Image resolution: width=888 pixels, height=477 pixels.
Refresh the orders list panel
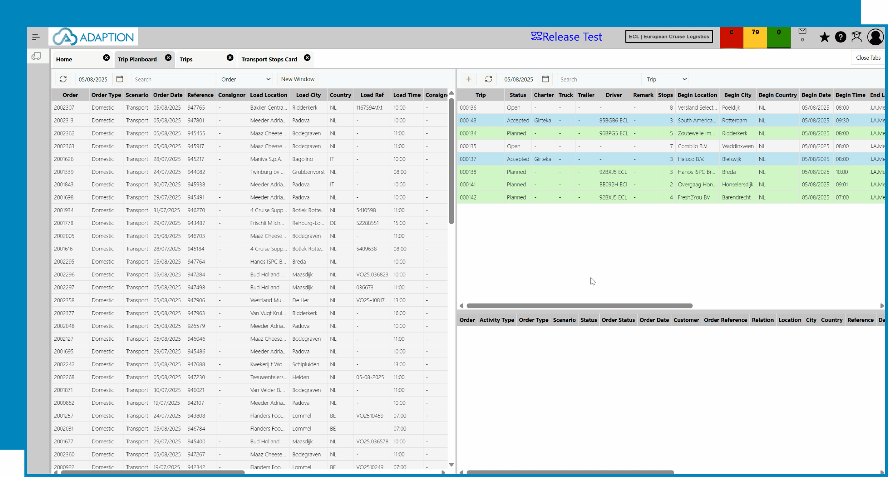pos(63,79)
